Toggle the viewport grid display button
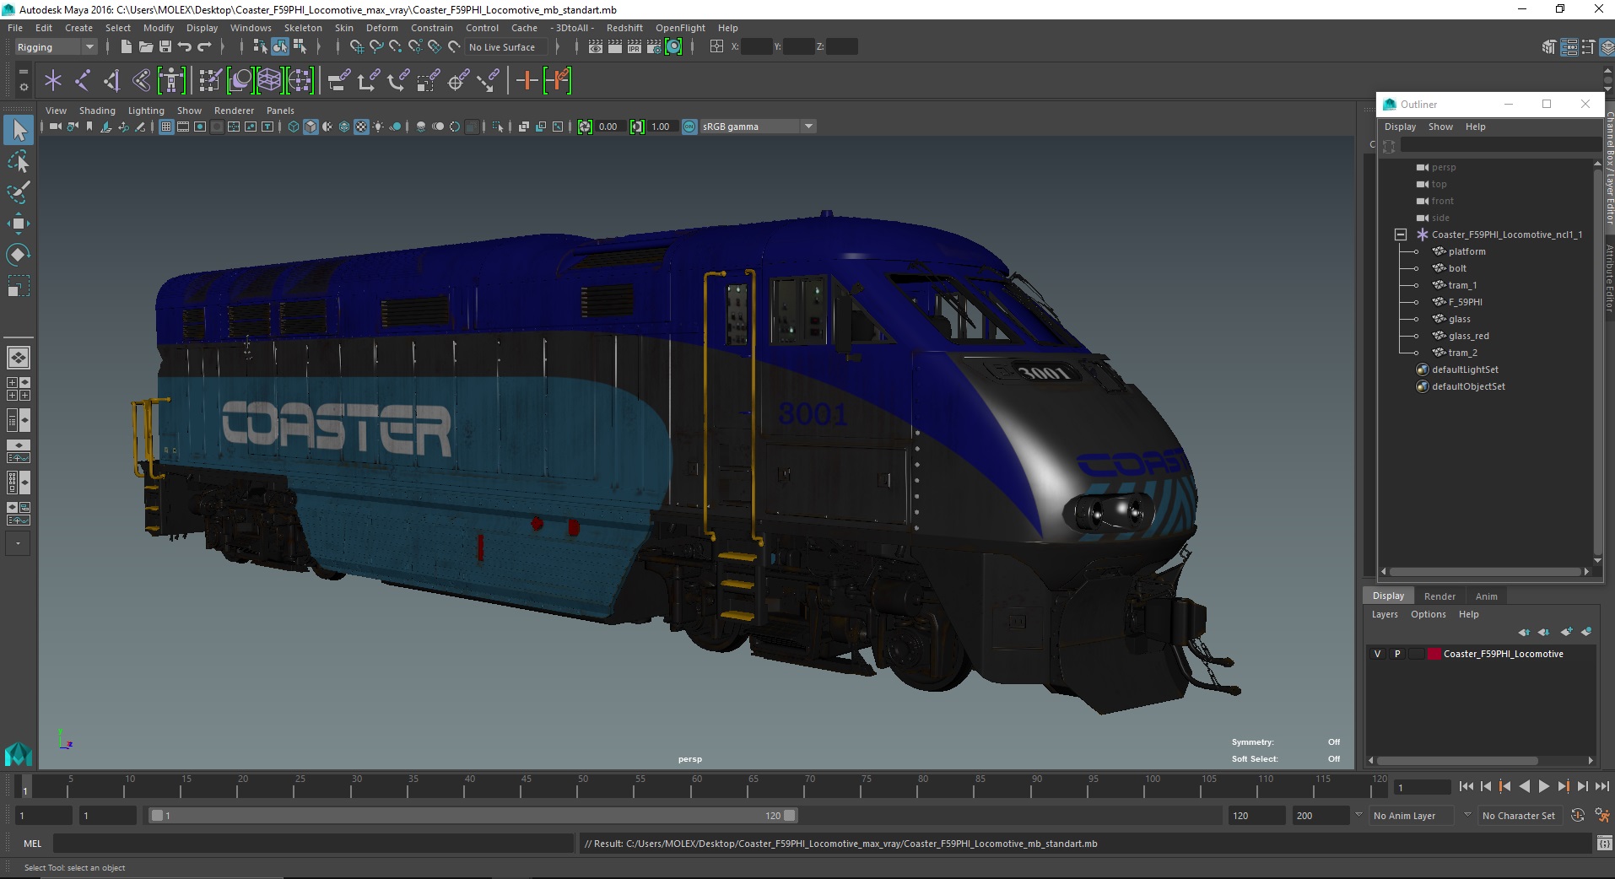The height and width of the screenshot is (879, 1615). [x=166, y=127]
